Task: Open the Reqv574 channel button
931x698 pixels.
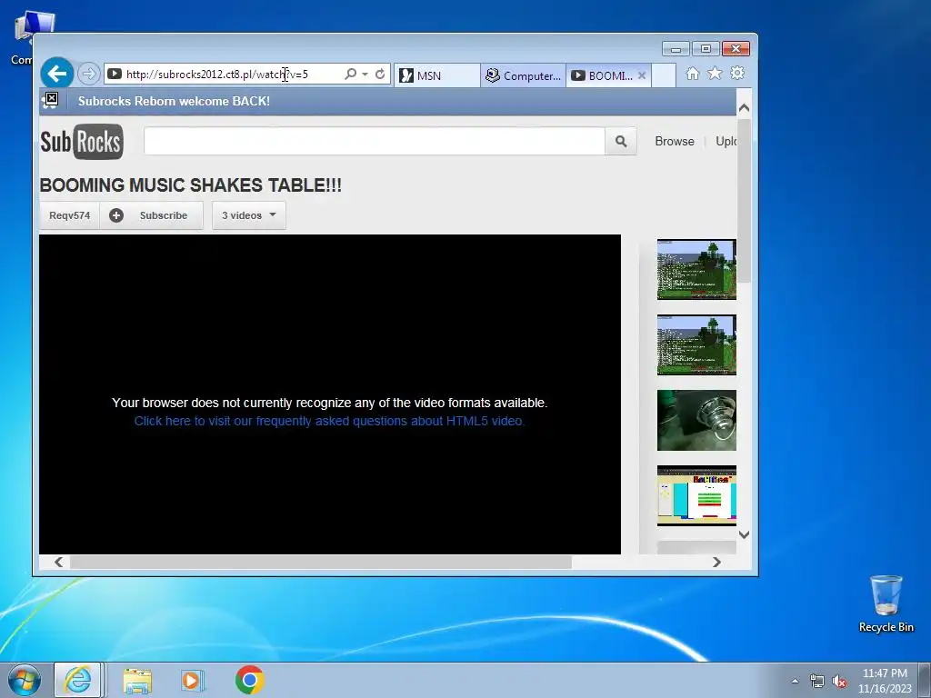Action: (x=69, y=215)
